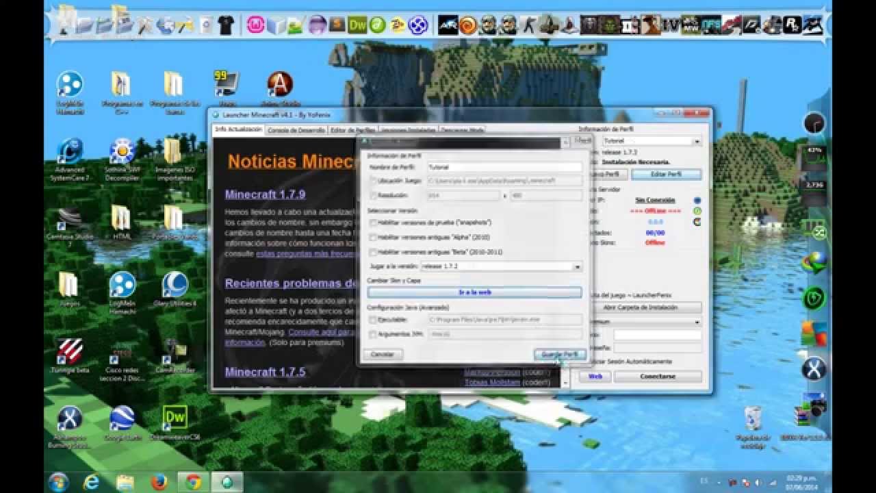Check Habilitar versiones de prueba snapshots

tap(373, 223)
